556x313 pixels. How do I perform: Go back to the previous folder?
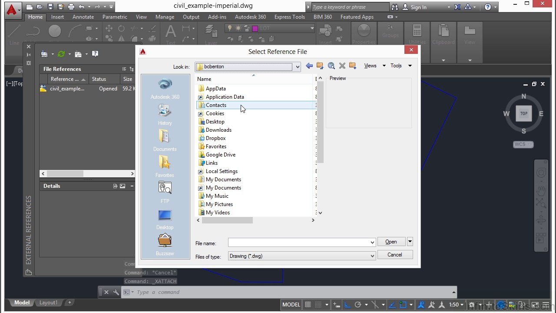[x=309, y=66]
